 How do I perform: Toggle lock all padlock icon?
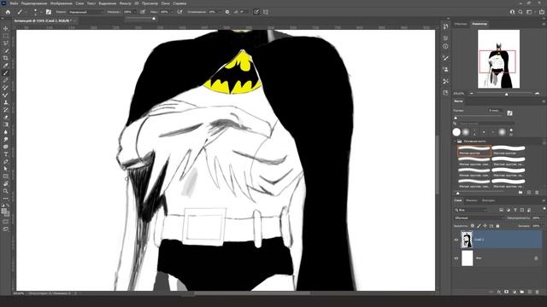pos(497,226)
